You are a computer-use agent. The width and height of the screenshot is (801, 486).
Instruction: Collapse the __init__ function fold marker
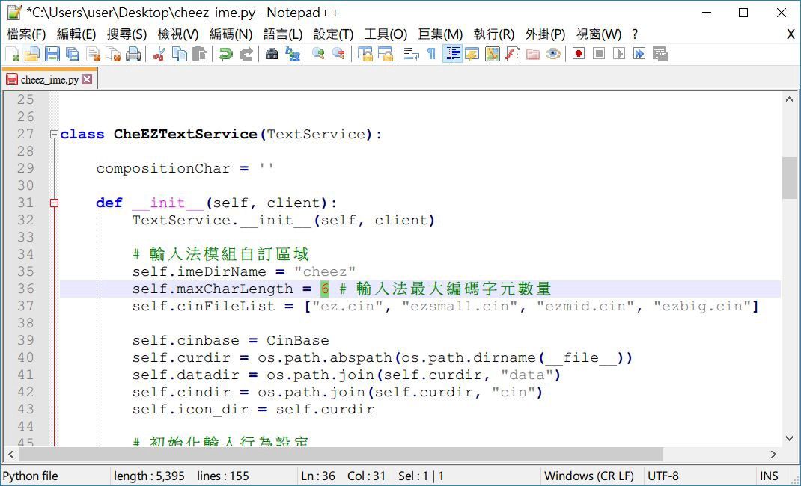tap(54, 203)
